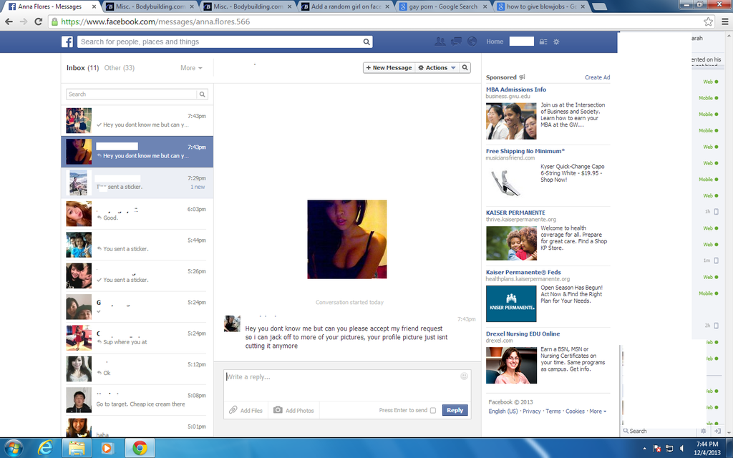Reload the page with the refresh icon
Image resolution: width=733 pixels, height=458 pixels.
[x=39, y=21]
